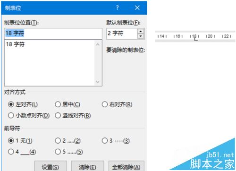Image resolution: width=236 pixels, height=171 pixels.
Task: Select 居中(C) alignment option
Action: tap(67, 104)
